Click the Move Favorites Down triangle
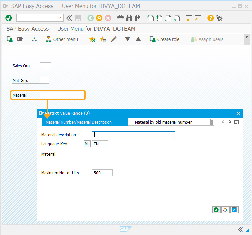The image size is (252, 235). pyautogui.click(x=127, y=39)
